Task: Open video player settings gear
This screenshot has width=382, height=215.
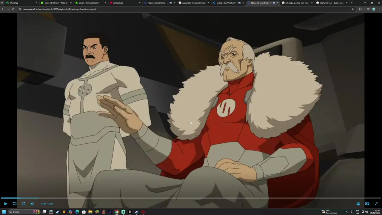Action: [358, 204]
